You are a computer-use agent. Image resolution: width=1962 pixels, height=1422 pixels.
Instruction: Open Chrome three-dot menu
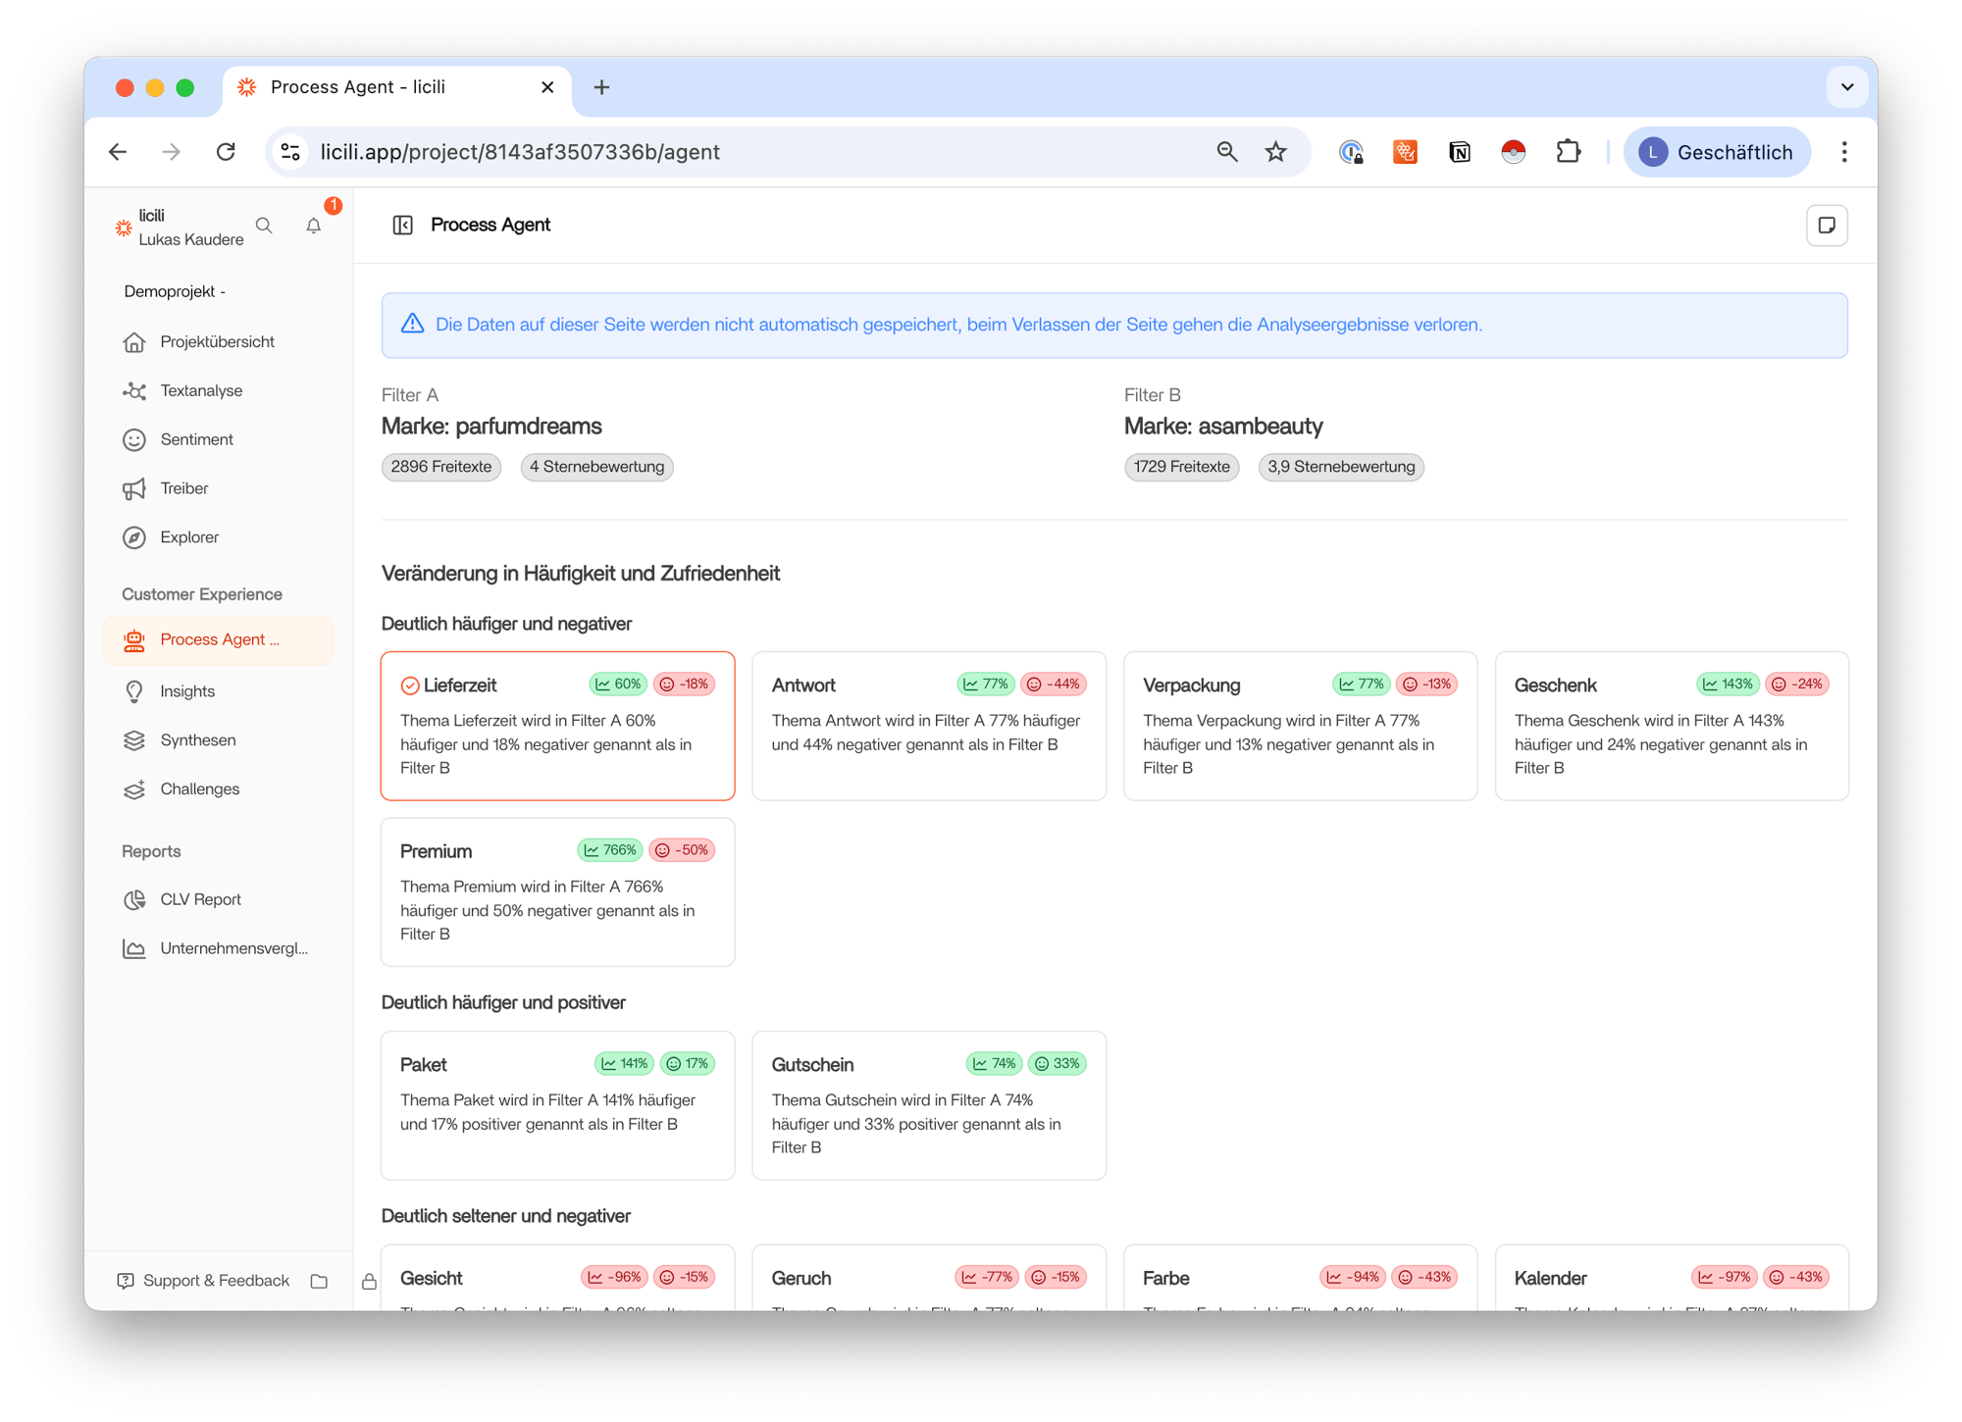(1844, 152)
